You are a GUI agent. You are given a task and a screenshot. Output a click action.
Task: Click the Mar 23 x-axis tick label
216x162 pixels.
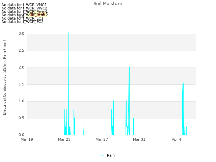(64, 139)
